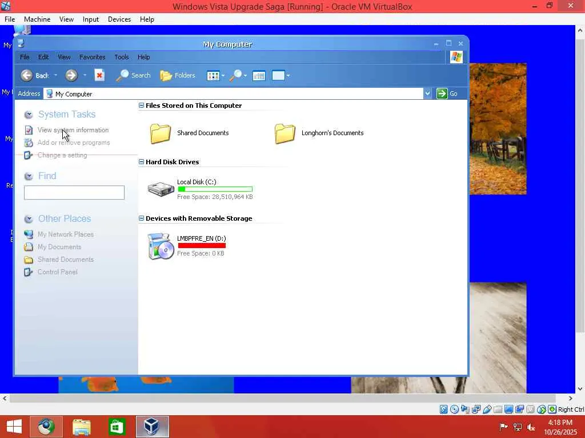Open the Views icon dropdown arrow
This screenshot has height=438, width=585.
[x=223, y=76]
